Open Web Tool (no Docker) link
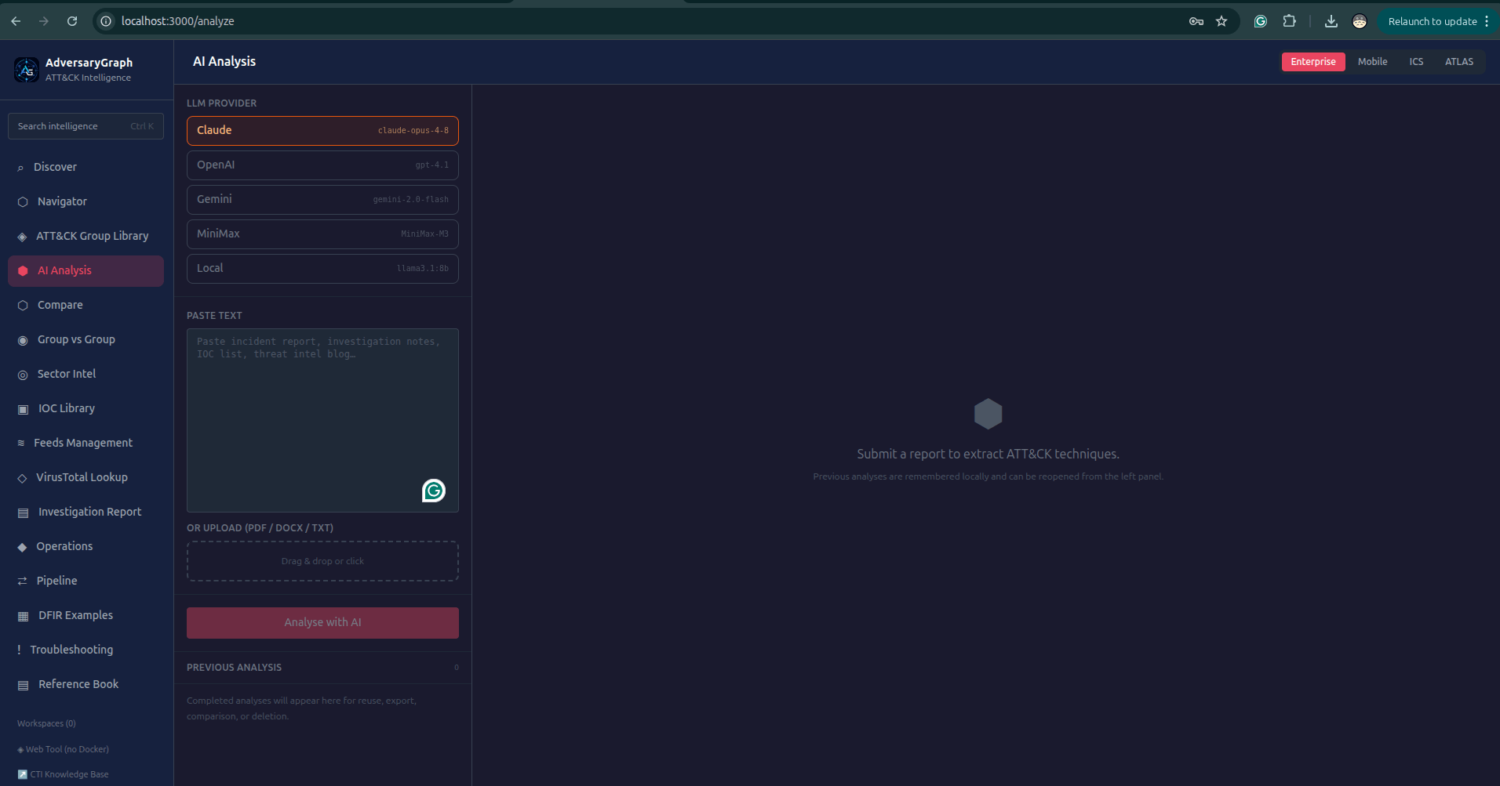This screenshot has width=1500, height=786. click(x=63, y=749)
